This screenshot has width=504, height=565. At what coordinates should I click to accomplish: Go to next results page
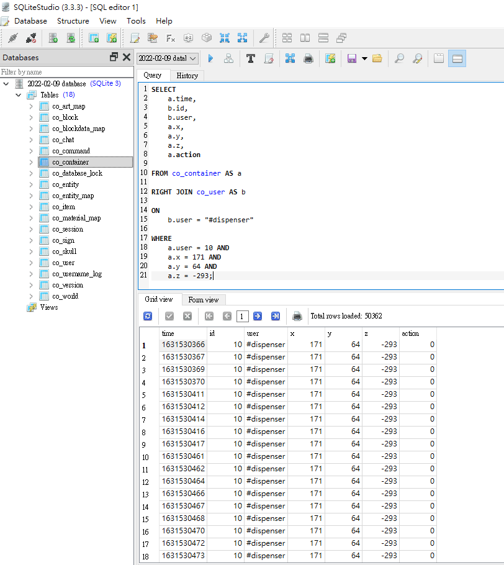(x=258, y=316)
